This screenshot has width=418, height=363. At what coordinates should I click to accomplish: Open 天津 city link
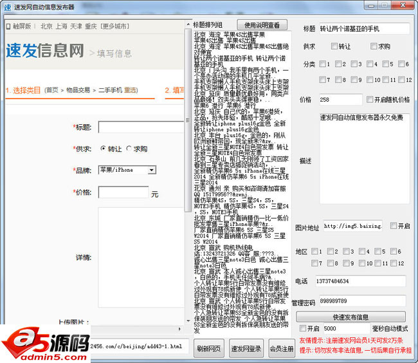[x=76, y=26]
